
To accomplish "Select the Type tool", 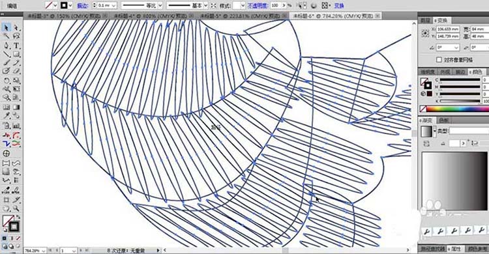I will tap(16, 46).
